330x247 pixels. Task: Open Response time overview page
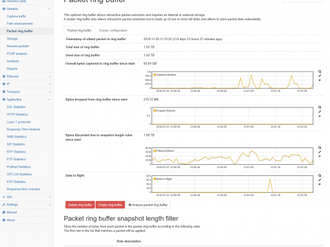[x=23, y=189]
